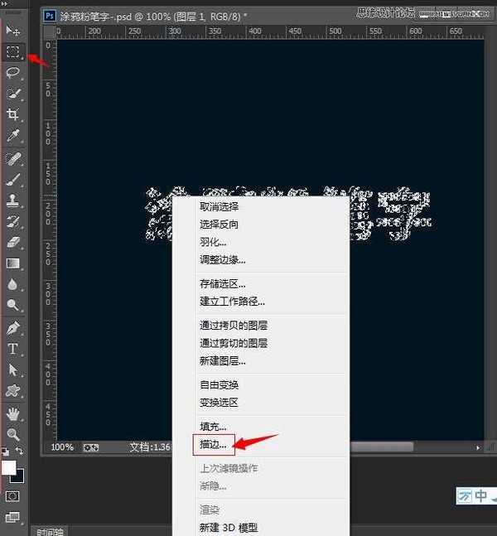Select the Dodge tool

click(13, 305)
